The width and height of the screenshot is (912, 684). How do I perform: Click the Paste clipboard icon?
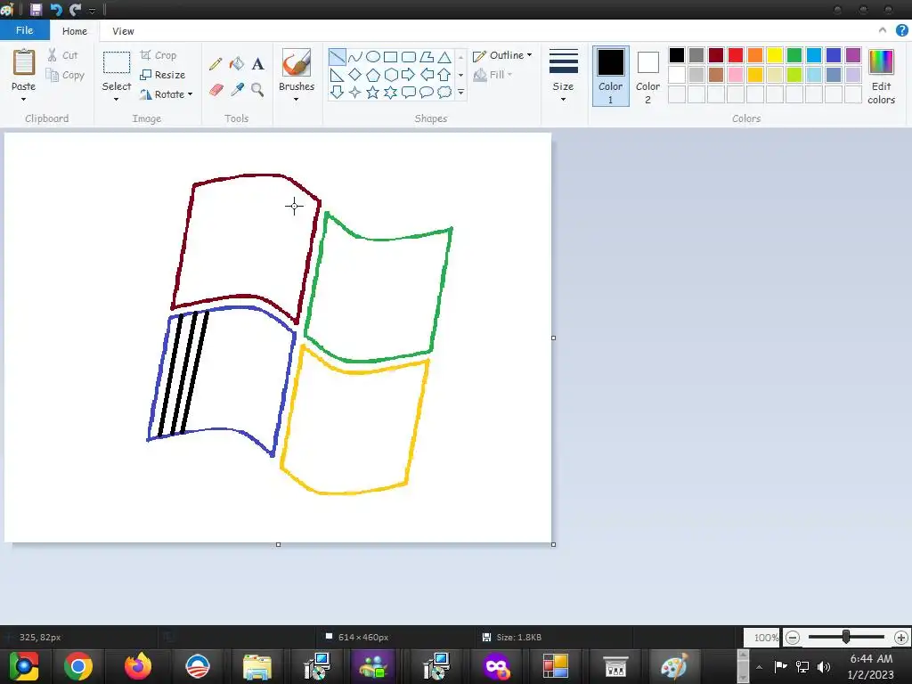click(24, 62)
